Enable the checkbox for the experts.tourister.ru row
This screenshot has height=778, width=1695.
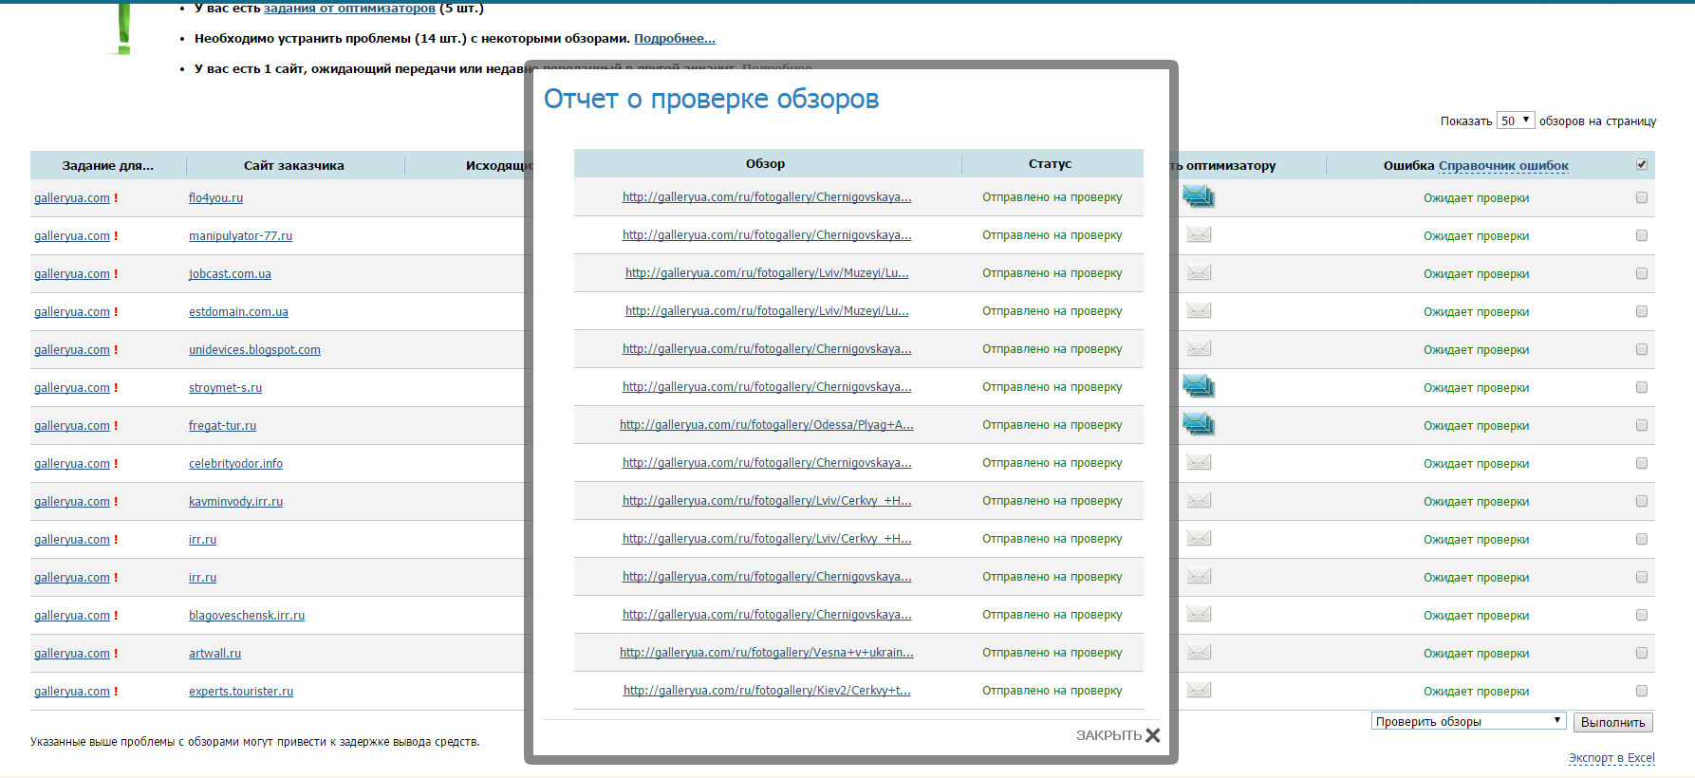(x=1642, y=691)
